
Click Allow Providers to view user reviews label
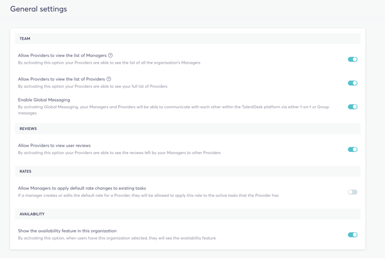pyautogui.click(x=54, y=146)
